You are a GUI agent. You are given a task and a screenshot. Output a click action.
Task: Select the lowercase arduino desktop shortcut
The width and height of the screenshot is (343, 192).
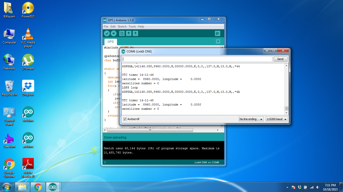click(x=28, y=140)
